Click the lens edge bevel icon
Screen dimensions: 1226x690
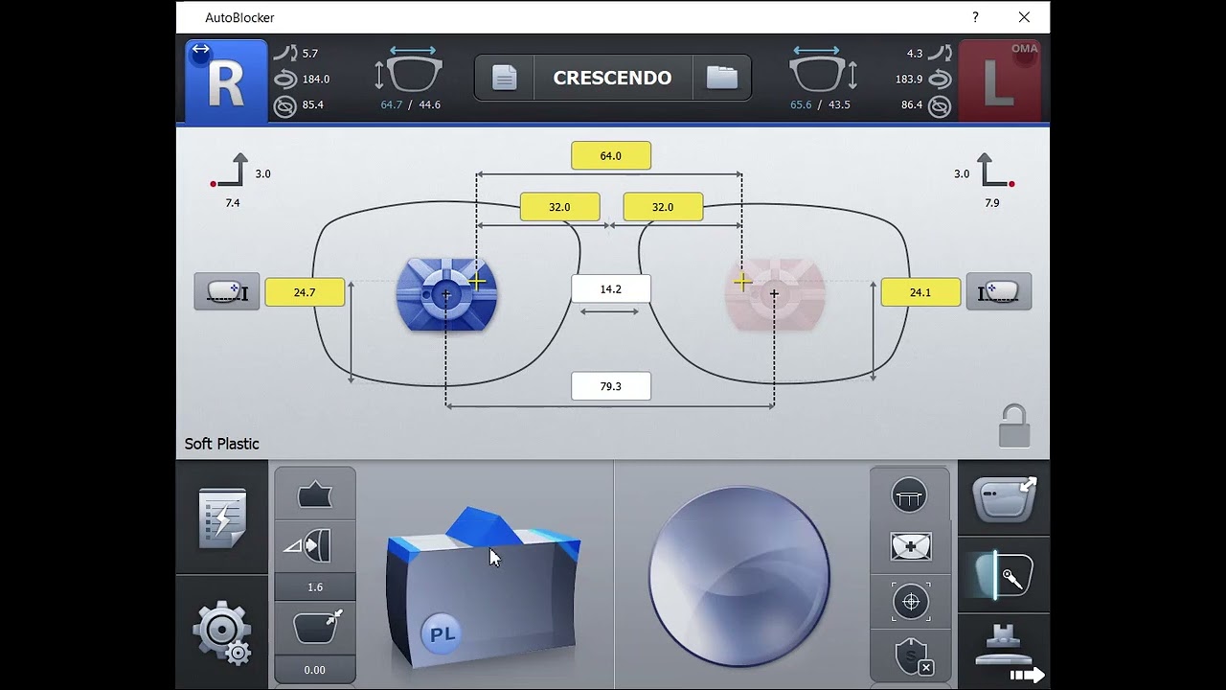[x=315, y=547]
